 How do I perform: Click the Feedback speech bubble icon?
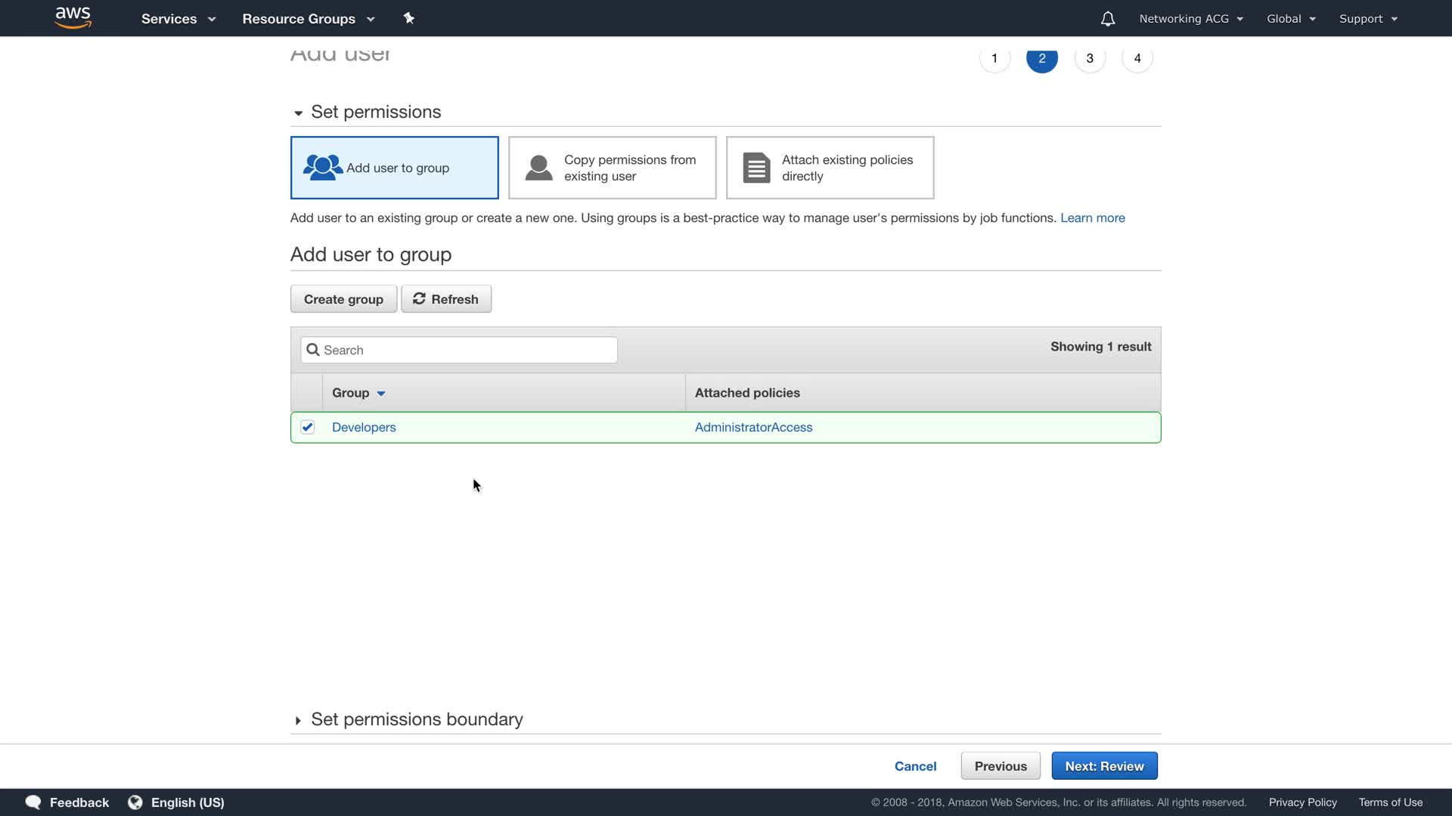coord(33,802)
